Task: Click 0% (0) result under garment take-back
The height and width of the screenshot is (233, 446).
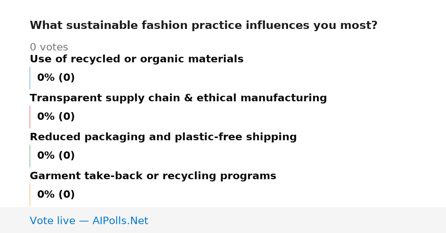Action: [56, 195]
